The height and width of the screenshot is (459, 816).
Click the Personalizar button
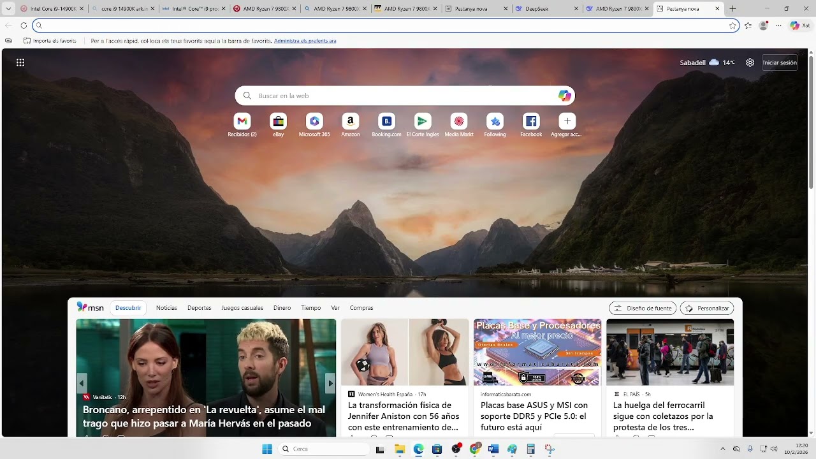pos(707,308)
